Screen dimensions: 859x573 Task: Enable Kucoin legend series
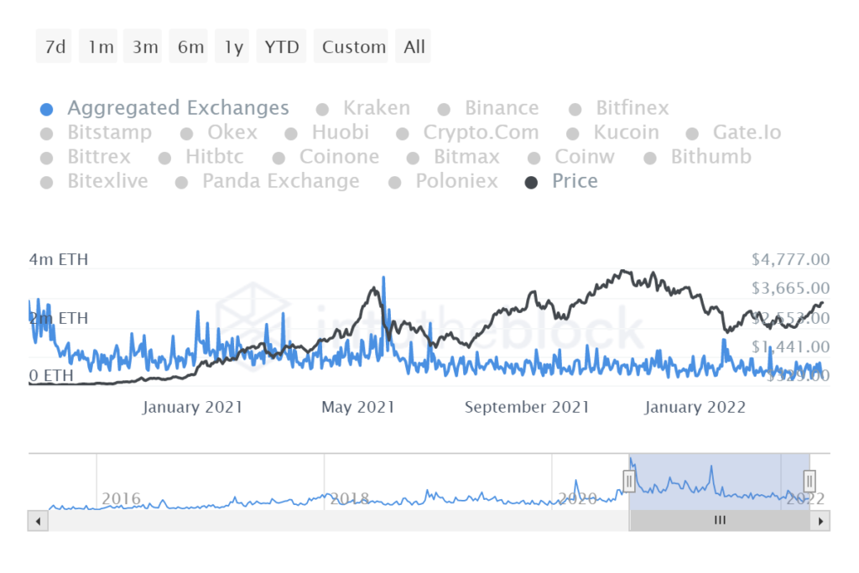pos(613,133)
